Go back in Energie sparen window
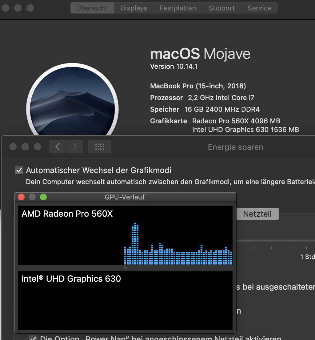Screen dimensions: 315x340 [x=58, y=147]
